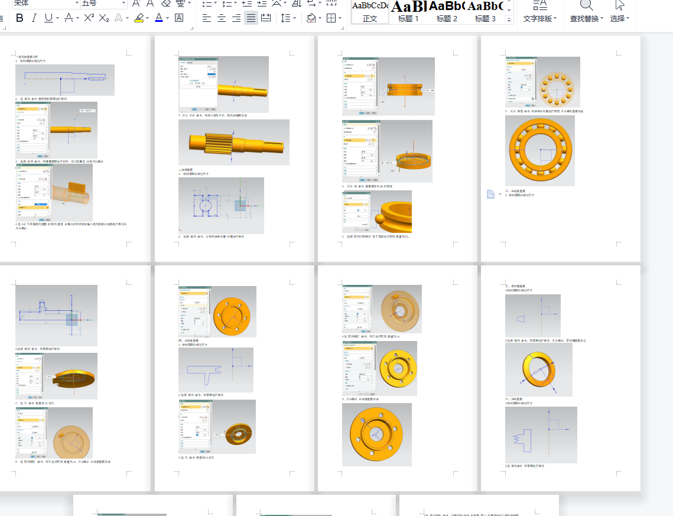Viewport: 673px width, 516px height.
Task: Select 标题 3 style
Action: tap(486, 12)
